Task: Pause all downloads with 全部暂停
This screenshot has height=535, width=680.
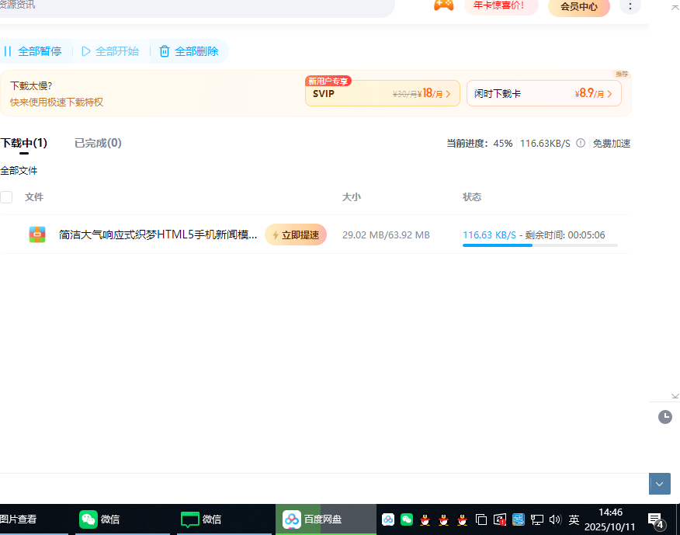Action: click(x=33, y=51)
